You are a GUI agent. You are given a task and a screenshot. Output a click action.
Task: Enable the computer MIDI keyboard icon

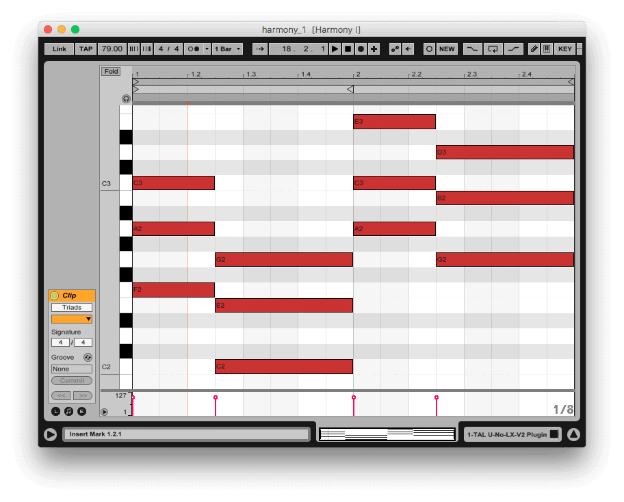pos(547,49)
